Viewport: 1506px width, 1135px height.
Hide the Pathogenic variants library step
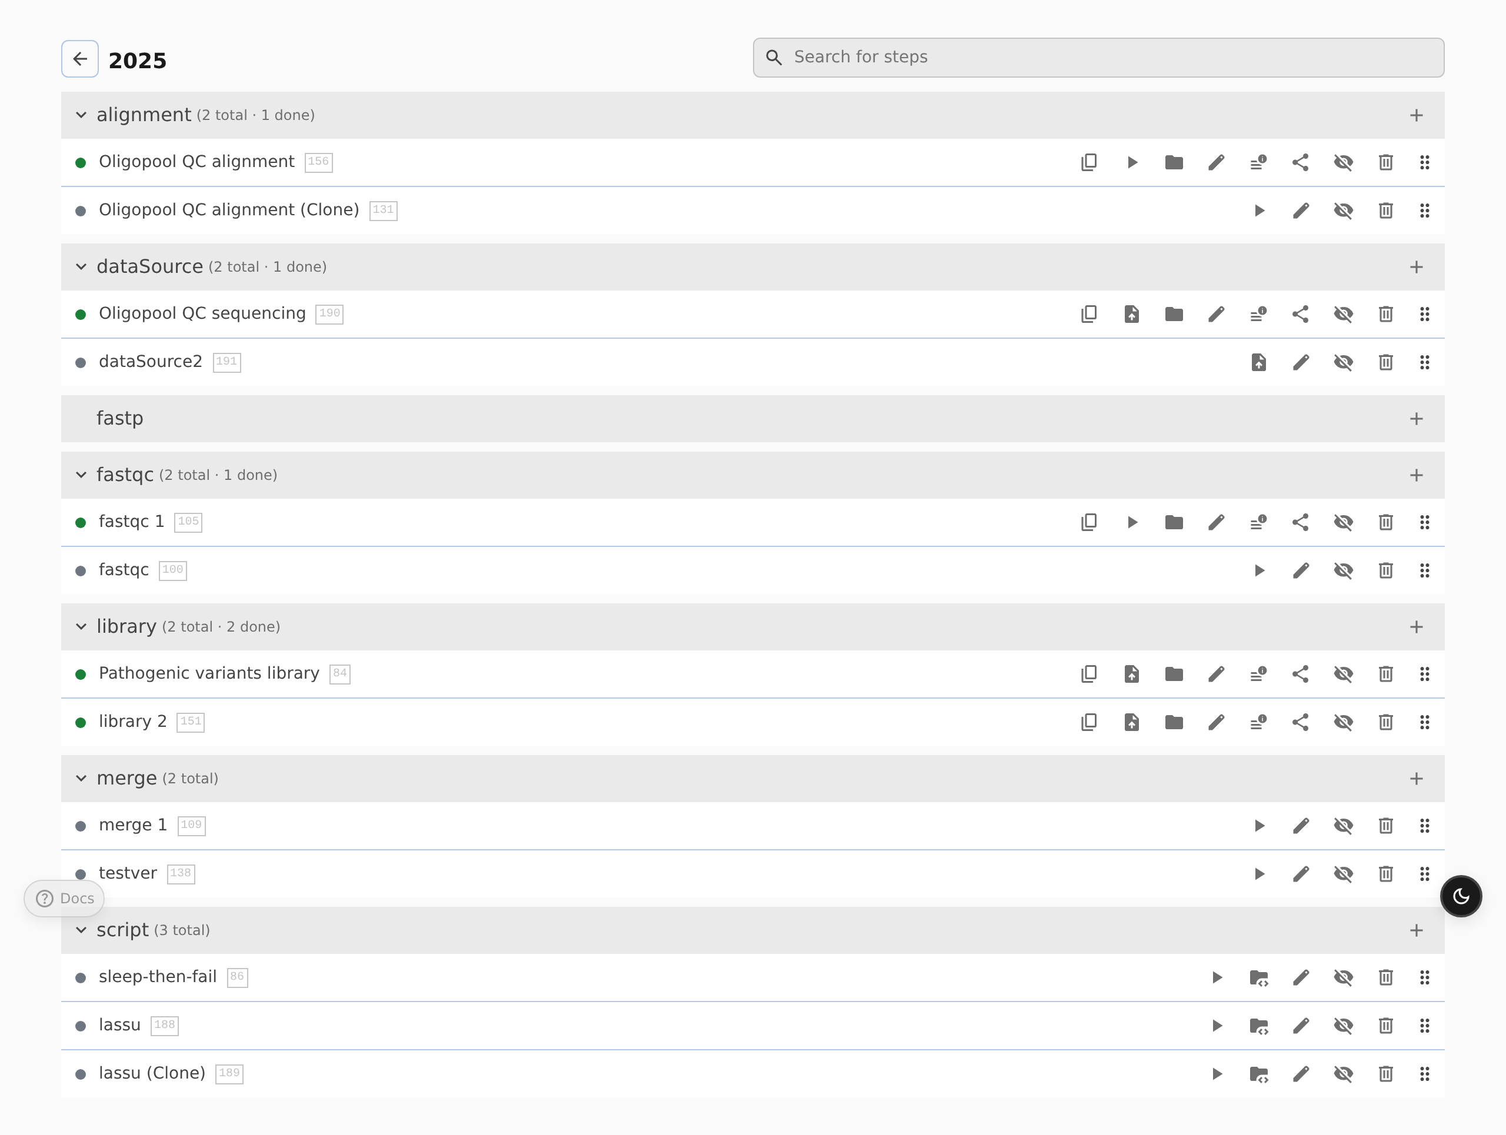pyautogui.click(x=1343, y=674)
